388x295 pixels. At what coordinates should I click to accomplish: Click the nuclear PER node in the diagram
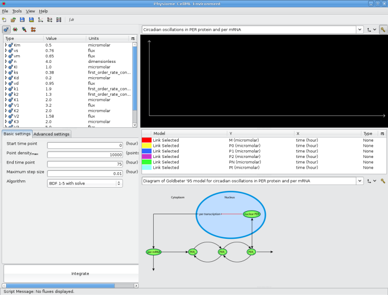(x=252, y=214)
